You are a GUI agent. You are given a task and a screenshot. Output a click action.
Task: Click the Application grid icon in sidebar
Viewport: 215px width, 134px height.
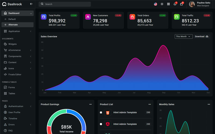pos(5,31)
